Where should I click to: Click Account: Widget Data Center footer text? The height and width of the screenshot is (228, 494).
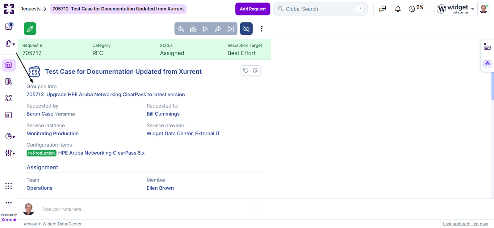coord(53,224)
